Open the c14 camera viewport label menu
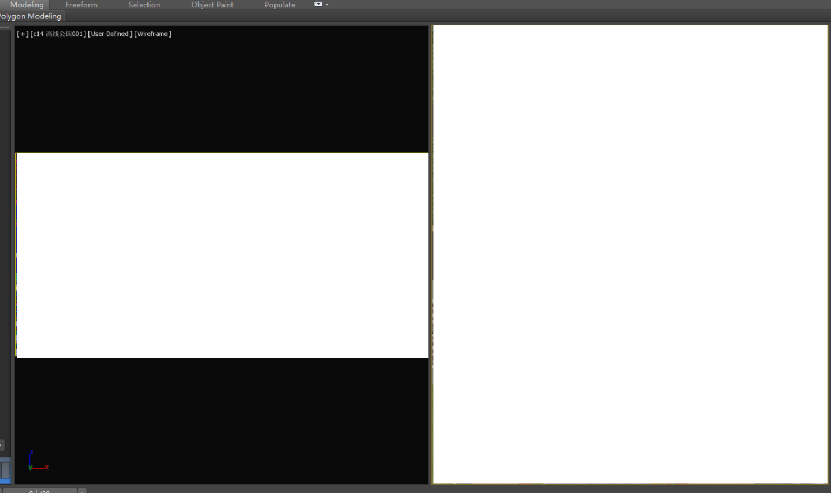 [x=58, y=34]
